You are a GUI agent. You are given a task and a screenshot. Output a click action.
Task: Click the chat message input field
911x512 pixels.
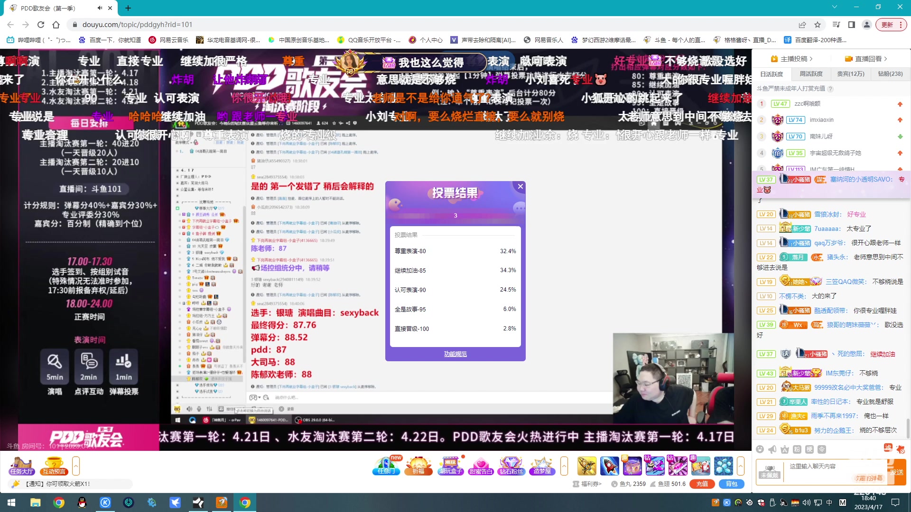click(835, 472)
